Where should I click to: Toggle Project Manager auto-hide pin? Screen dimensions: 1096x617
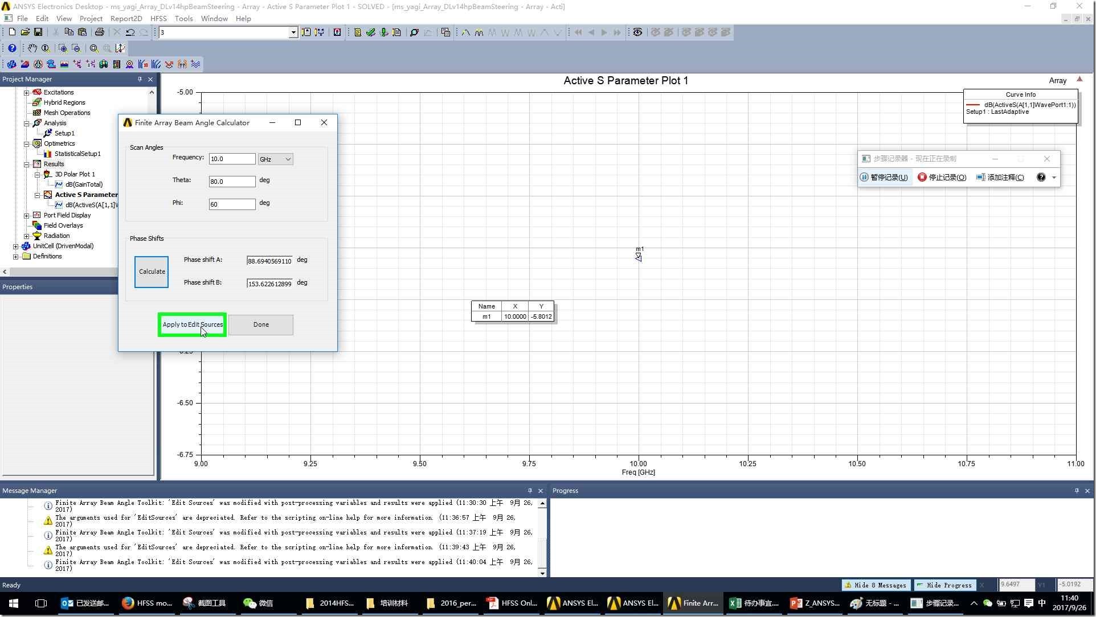(140, 79)
